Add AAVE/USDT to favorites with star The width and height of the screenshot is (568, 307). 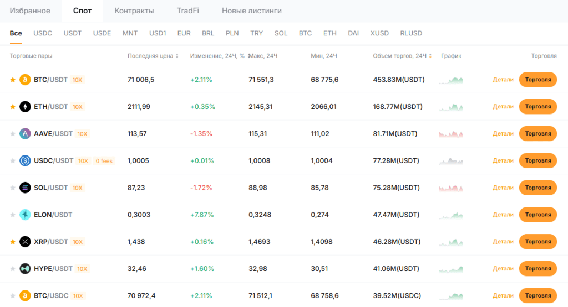point(13,134)
